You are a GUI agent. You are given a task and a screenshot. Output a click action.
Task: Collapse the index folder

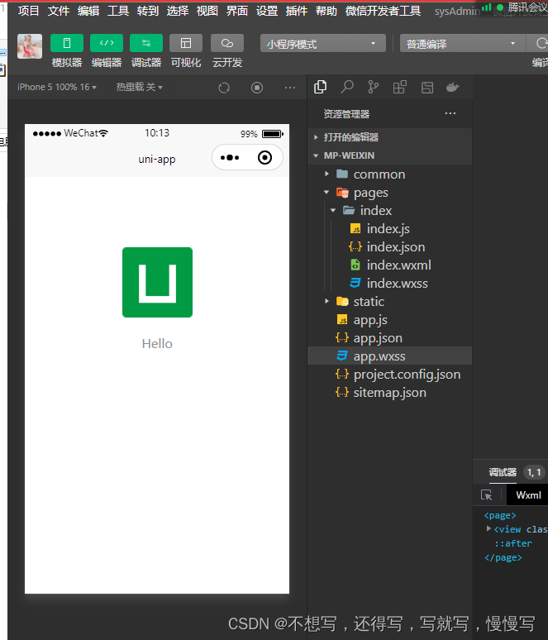coord(389,211)
